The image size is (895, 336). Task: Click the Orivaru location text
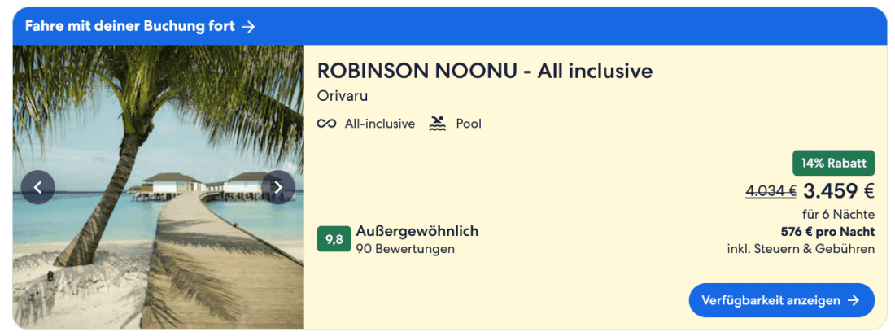coord(343,96)
